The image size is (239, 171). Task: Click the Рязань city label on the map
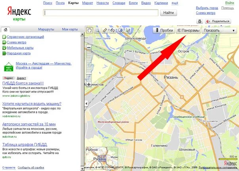171,77
